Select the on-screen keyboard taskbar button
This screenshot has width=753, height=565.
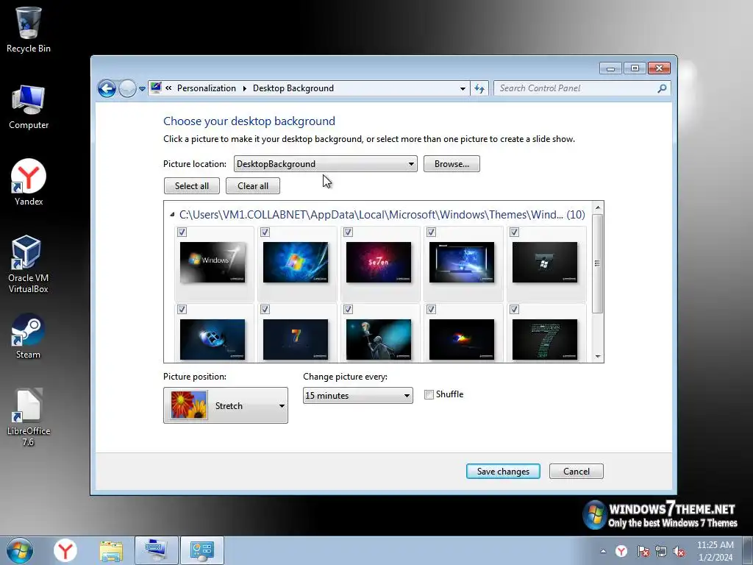[x=156, y=550]
